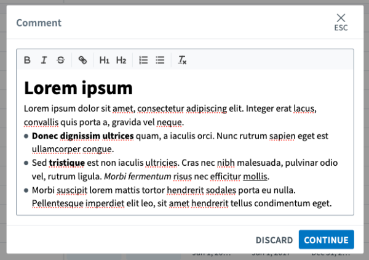The height and width of the screenshot is (260, 369).
Task: Click the italic text Morbi fermentum
Action: coord(138,176)
